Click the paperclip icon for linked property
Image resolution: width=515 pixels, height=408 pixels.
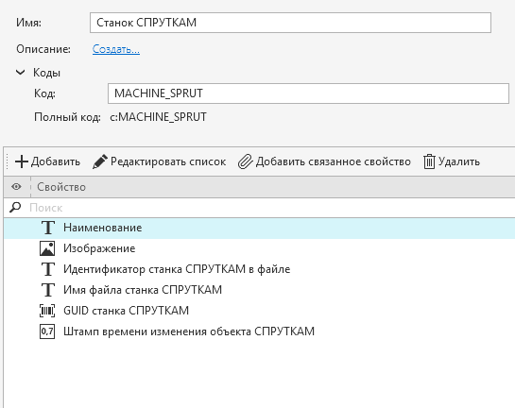pos(246,161)
